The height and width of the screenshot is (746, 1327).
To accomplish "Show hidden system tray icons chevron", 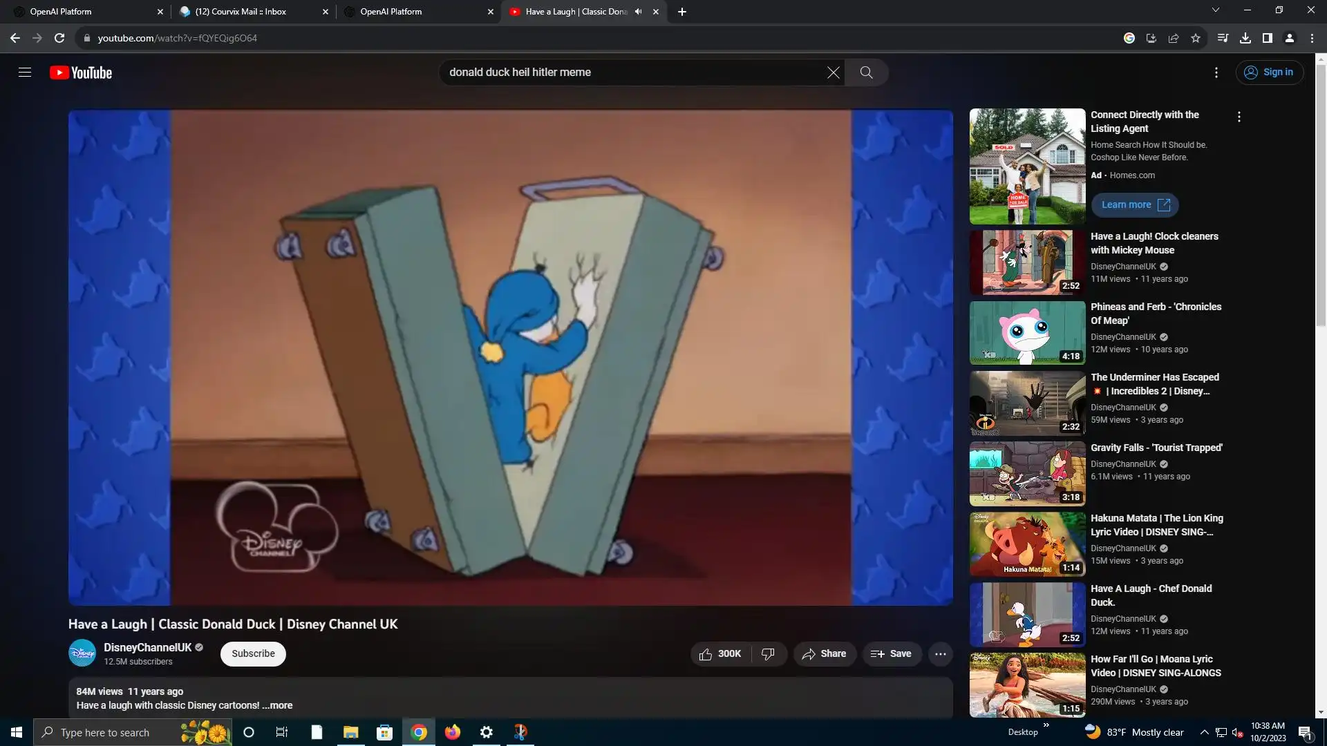I will click(1204, 732).
